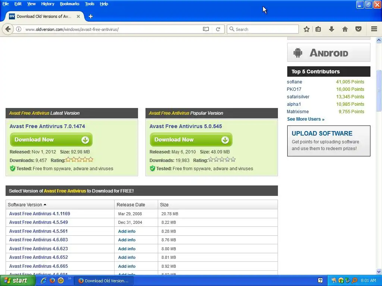Viewport: 382px width, 286px height.
Task: Go back with the browser back arrow
Action: point(8,29)
